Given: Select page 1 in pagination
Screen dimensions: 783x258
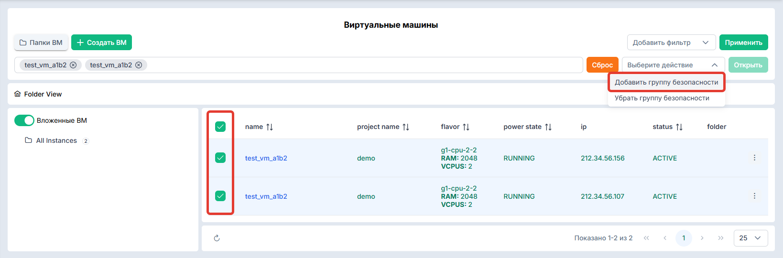Looking at the screenshot, I should click(x=684, y=238).
